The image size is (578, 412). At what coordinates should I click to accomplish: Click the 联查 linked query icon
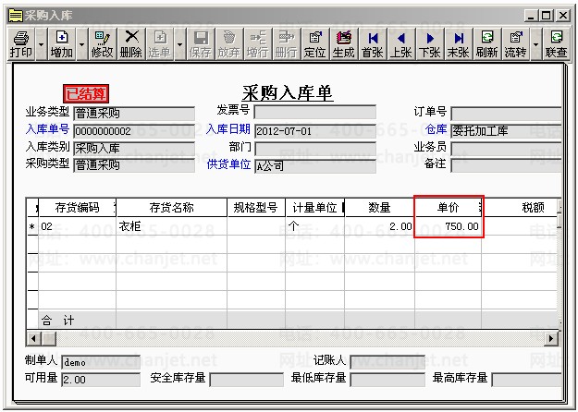coord(556,43)
